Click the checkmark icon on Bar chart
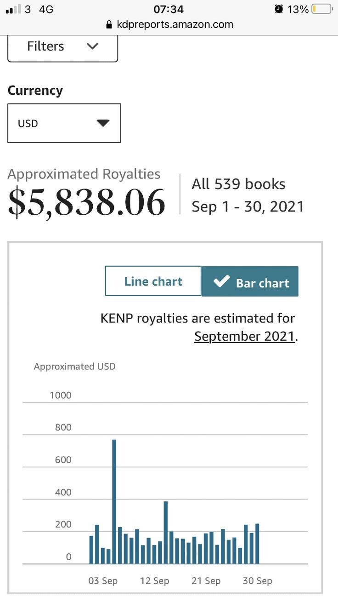338x602 pixels. [221, 281]
